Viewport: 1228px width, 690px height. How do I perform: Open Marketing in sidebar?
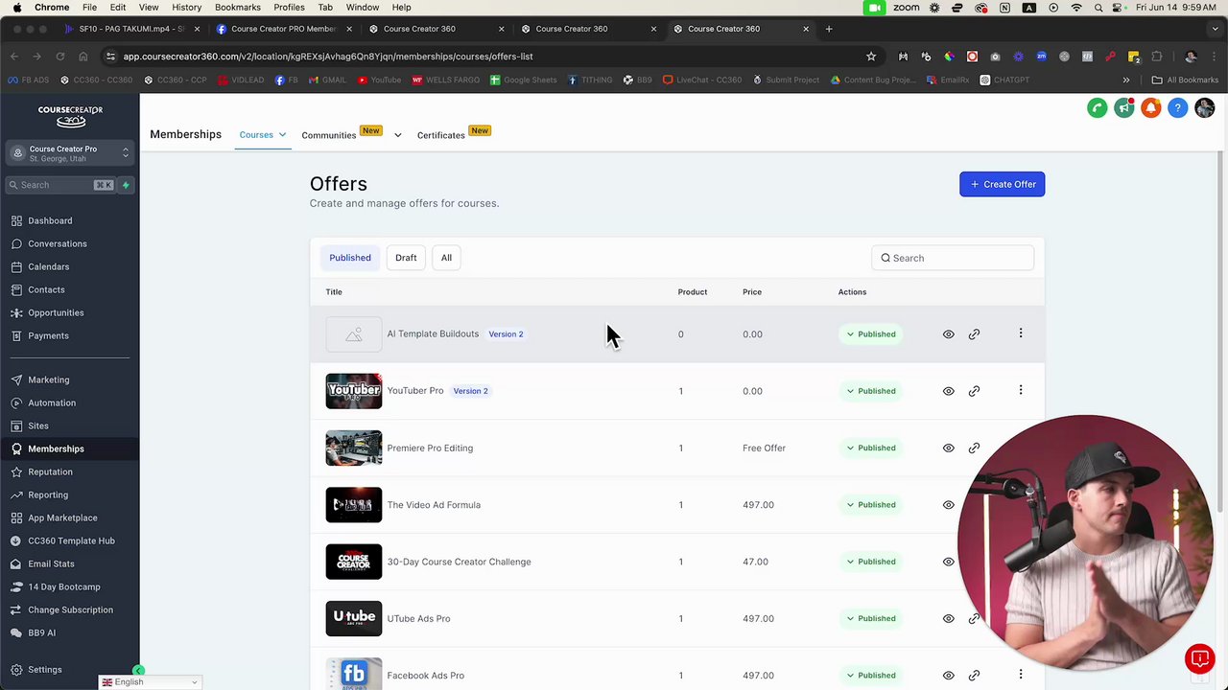[x=49, y=379]
